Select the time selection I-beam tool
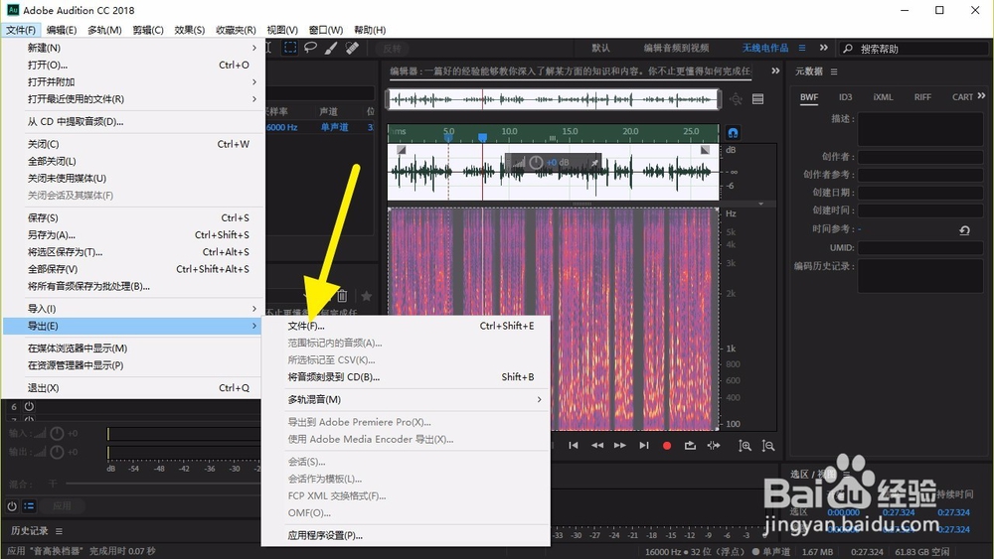This screenshot has width=994, height=559. click(x=268, y=48)
